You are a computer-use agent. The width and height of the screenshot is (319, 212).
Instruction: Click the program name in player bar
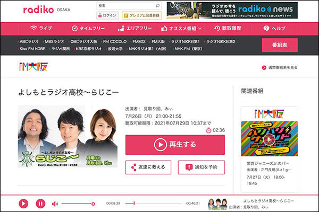pyautogui.click(x=268, y=201)
